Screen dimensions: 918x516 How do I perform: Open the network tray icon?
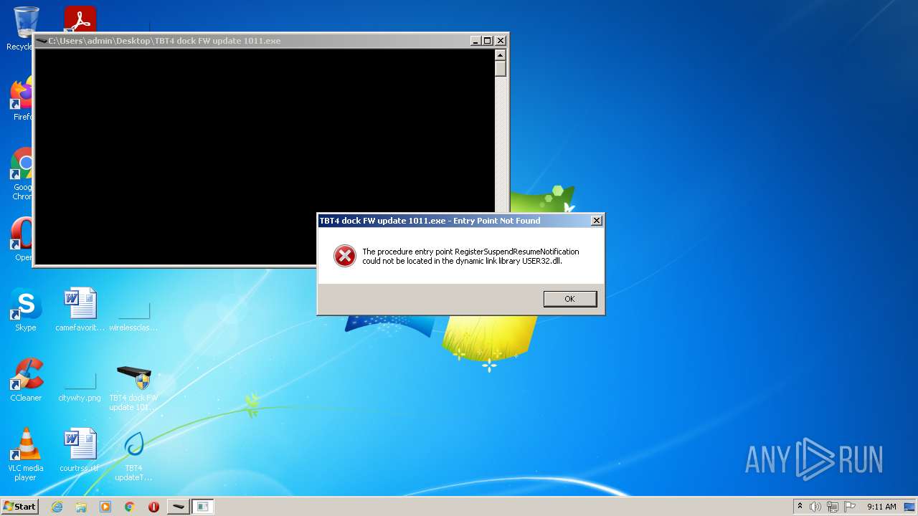[833, 507]
